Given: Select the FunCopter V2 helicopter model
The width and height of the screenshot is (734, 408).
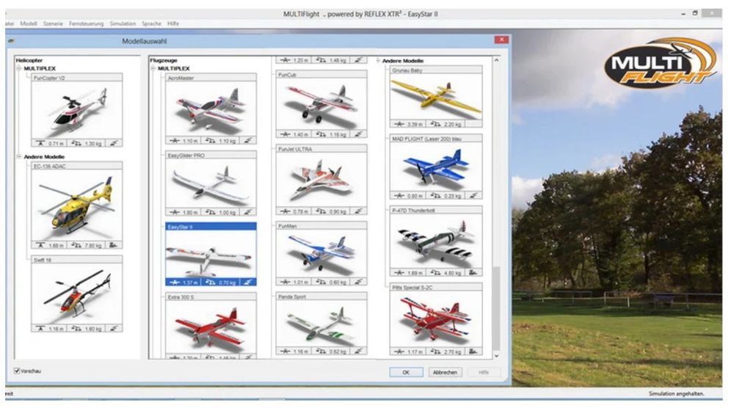Looking at the screenshot, I should tap(77, 110).
